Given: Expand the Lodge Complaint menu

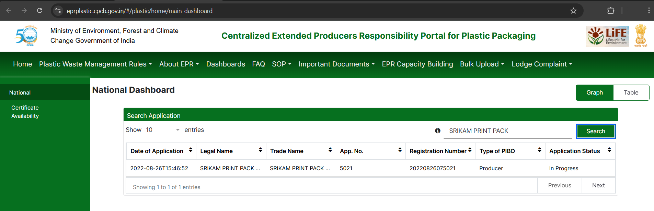Looking at the screenshot, I should click(x=542, y=64).
